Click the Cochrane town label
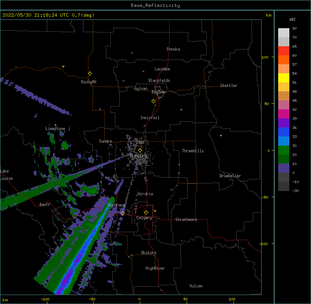Screen dimensions: 311x304 click(x=116, y=205)
